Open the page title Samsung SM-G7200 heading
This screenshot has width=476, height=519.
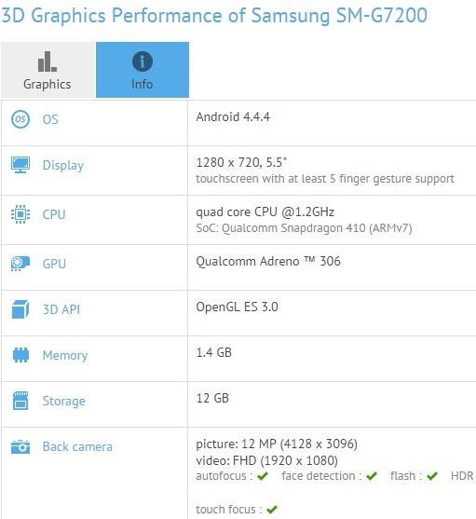[214, 15]
